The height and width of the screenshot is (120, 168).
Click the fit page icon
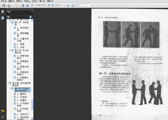pyautogui.click(x=73, y=5)
